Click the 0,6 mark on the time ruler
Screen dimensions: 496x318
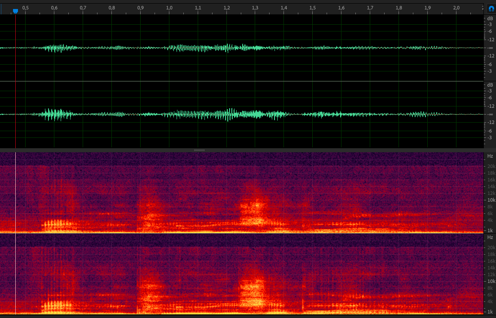(x=54, y=8)
